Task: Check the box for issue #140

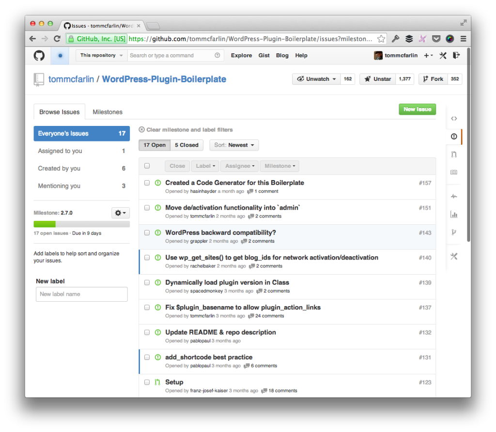Action: point(147,258)
